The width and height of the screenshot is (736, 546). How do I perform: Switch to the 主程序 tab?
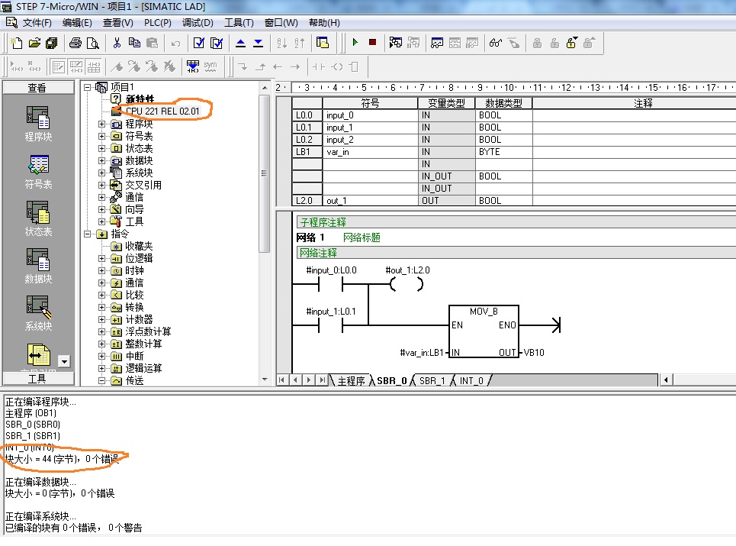[x=351, y=380]
